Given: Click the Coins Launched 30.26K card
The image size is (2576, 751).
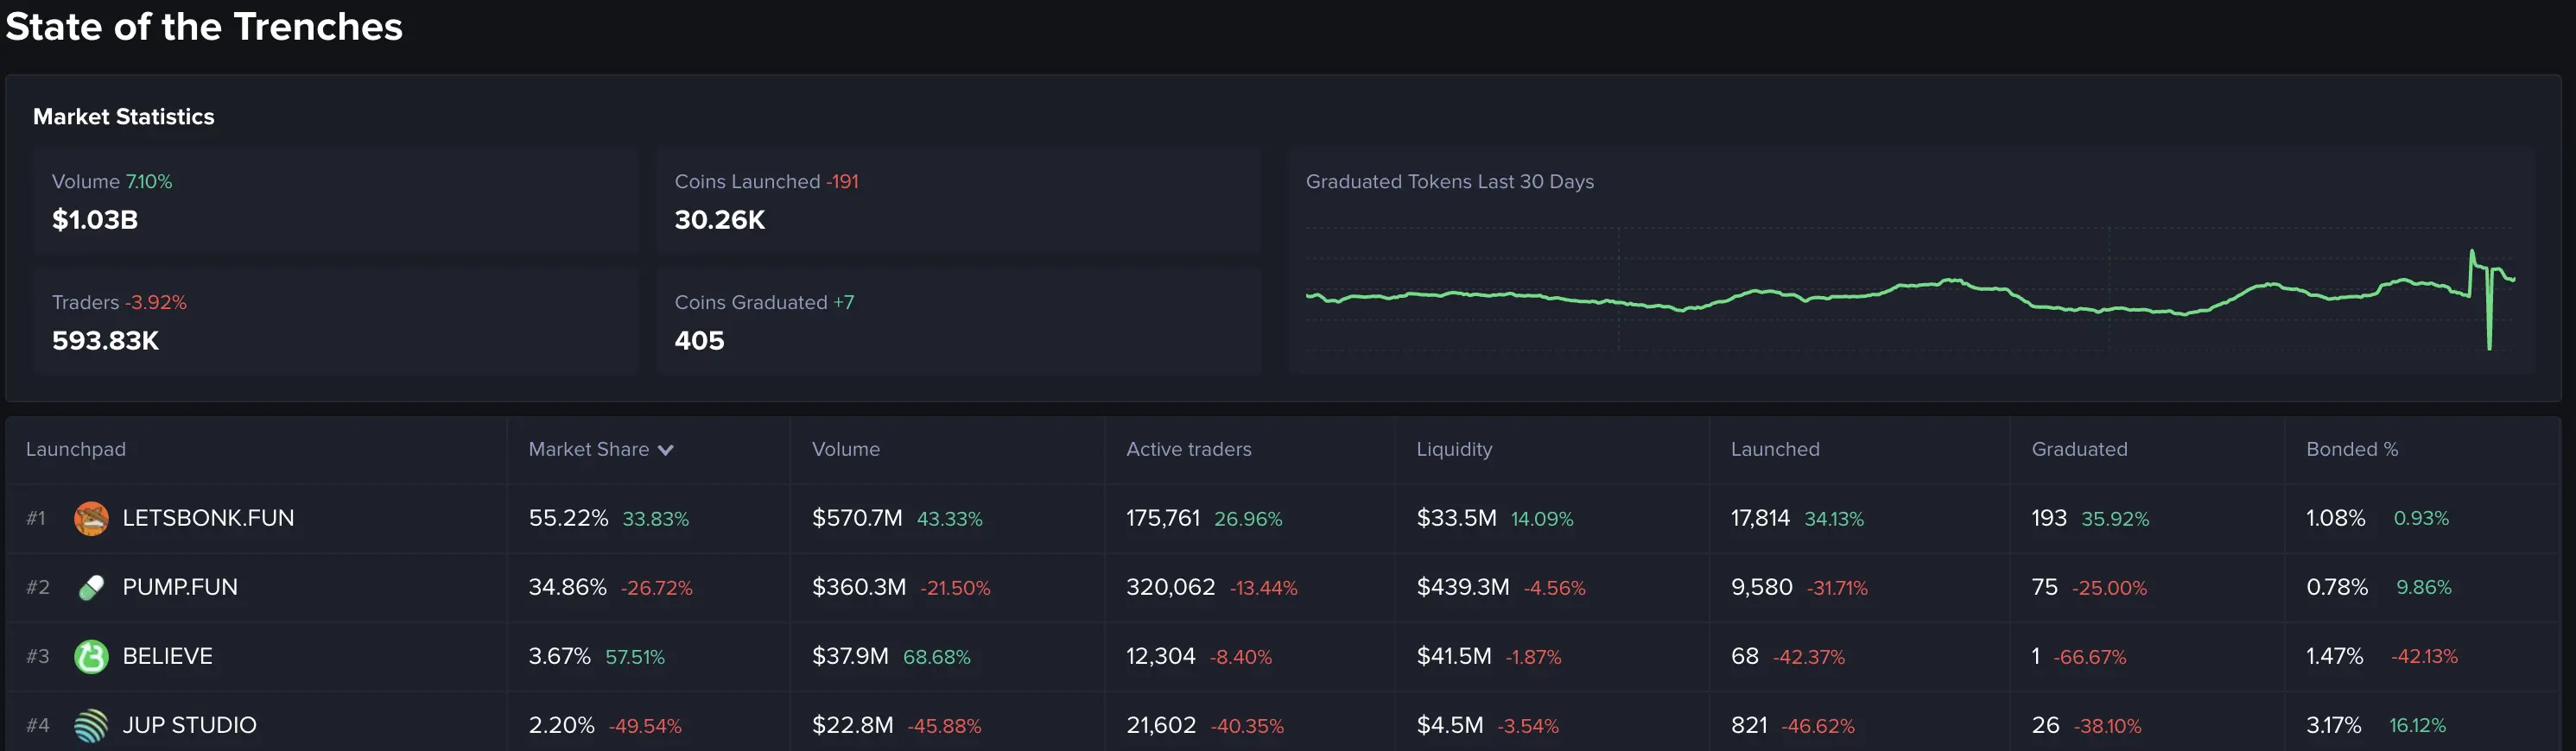Looking at the screenshot, I should [x=958, y=201].
